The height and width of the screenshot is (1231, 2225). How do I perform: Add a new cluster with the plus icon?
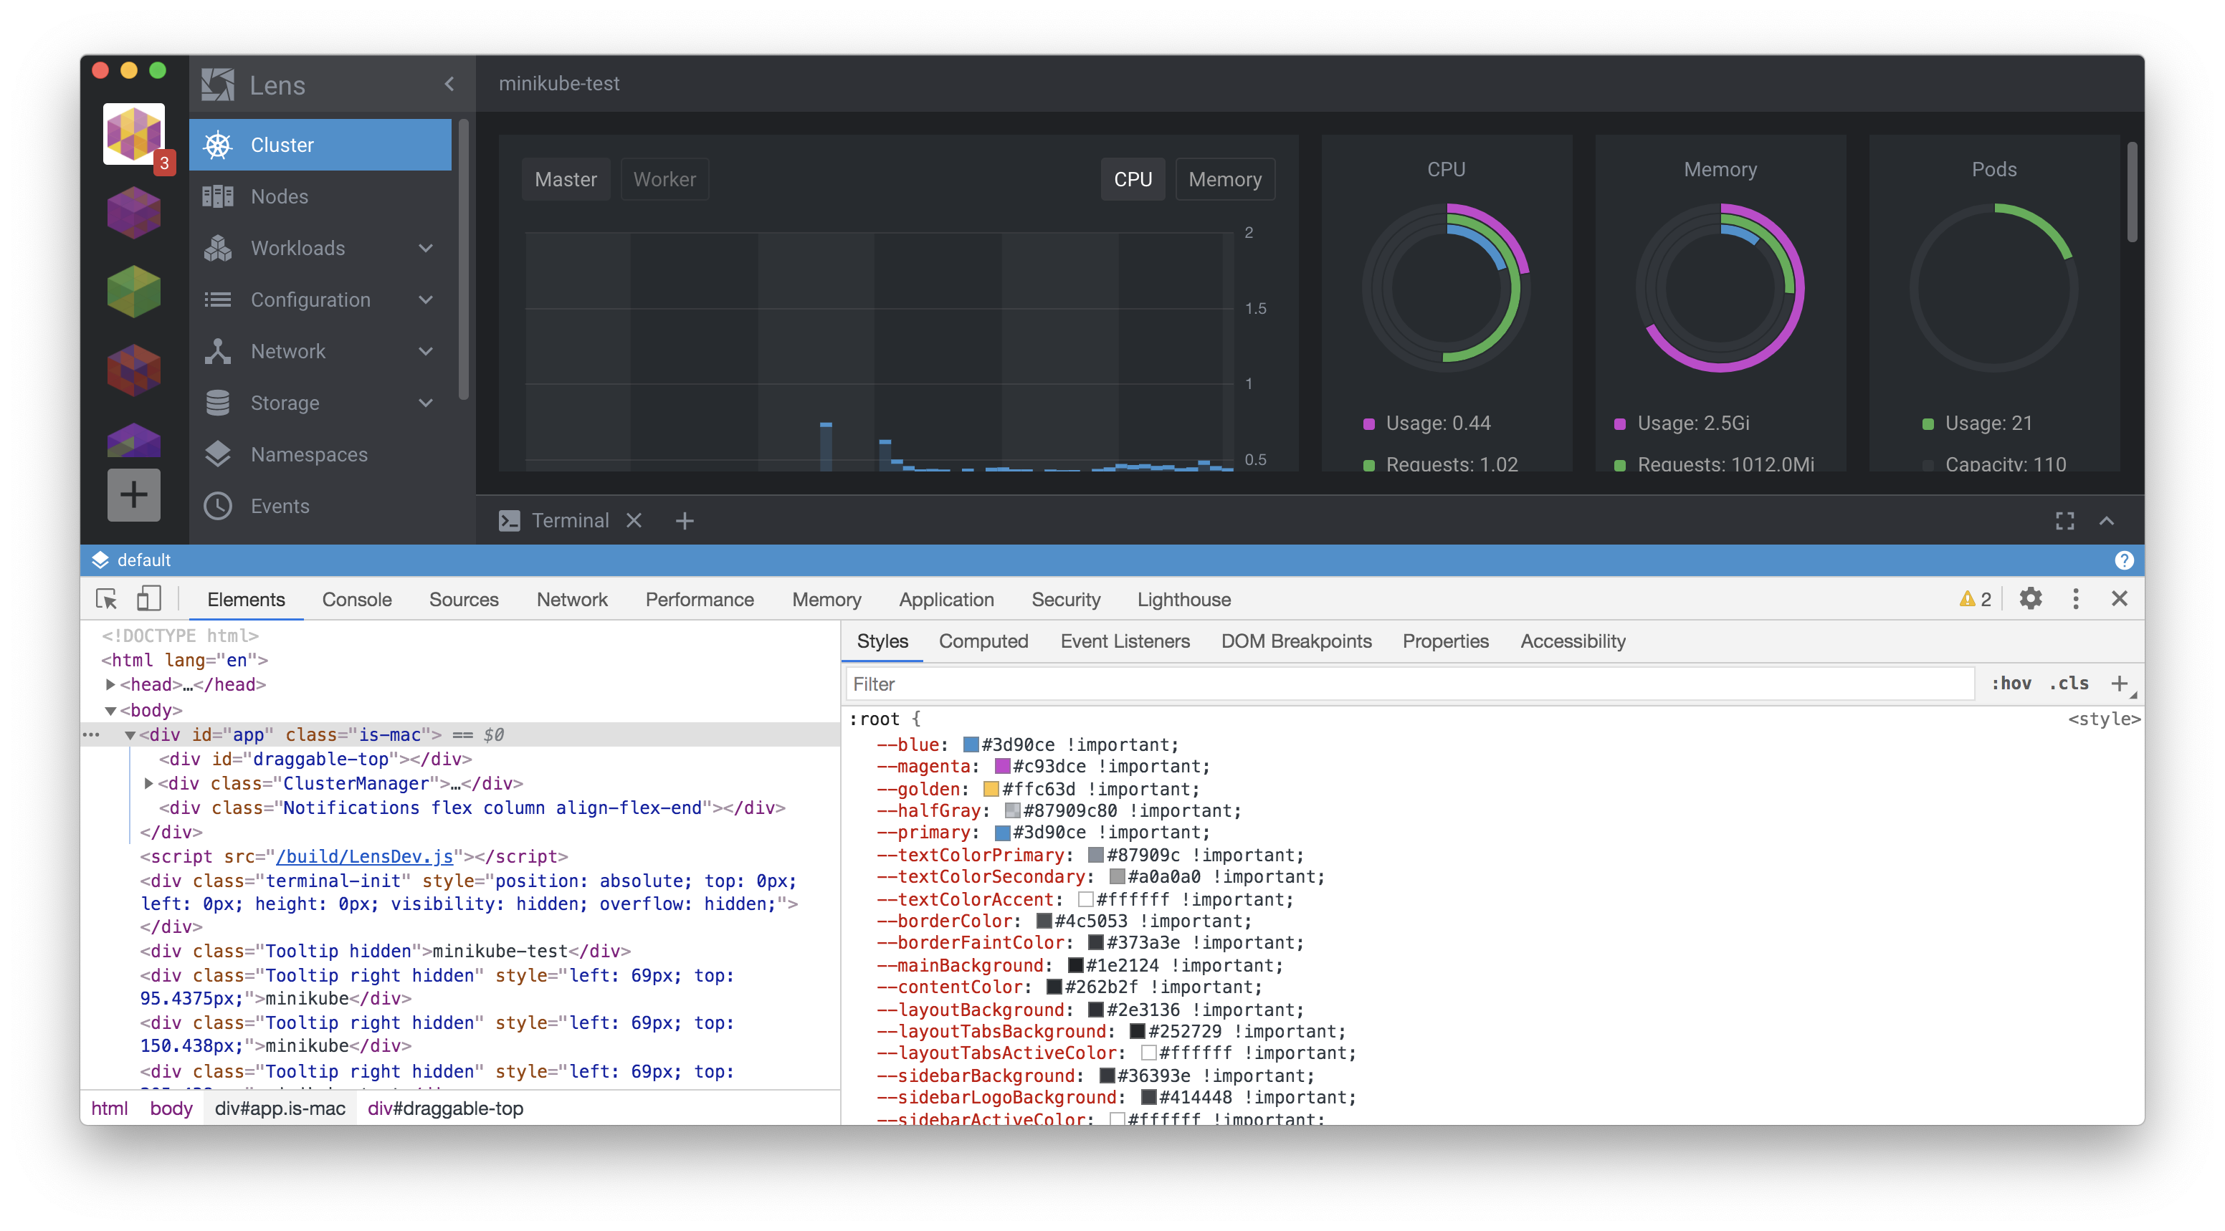coord(133,494)
